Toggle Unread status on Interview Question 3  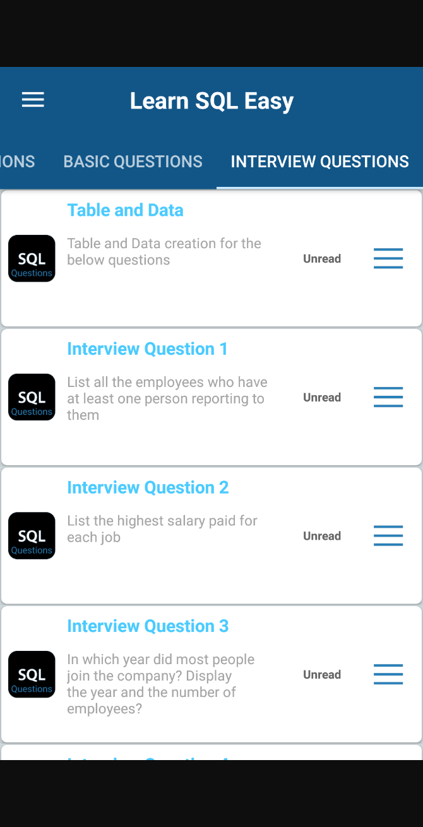coord(322,675)
